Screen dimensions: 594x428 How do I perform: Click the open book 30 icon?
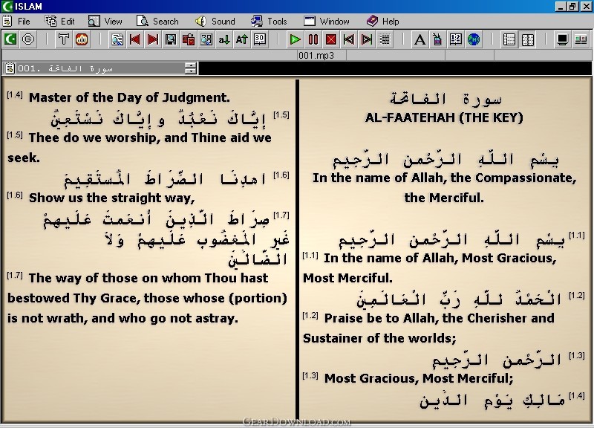tap(259, 39)
